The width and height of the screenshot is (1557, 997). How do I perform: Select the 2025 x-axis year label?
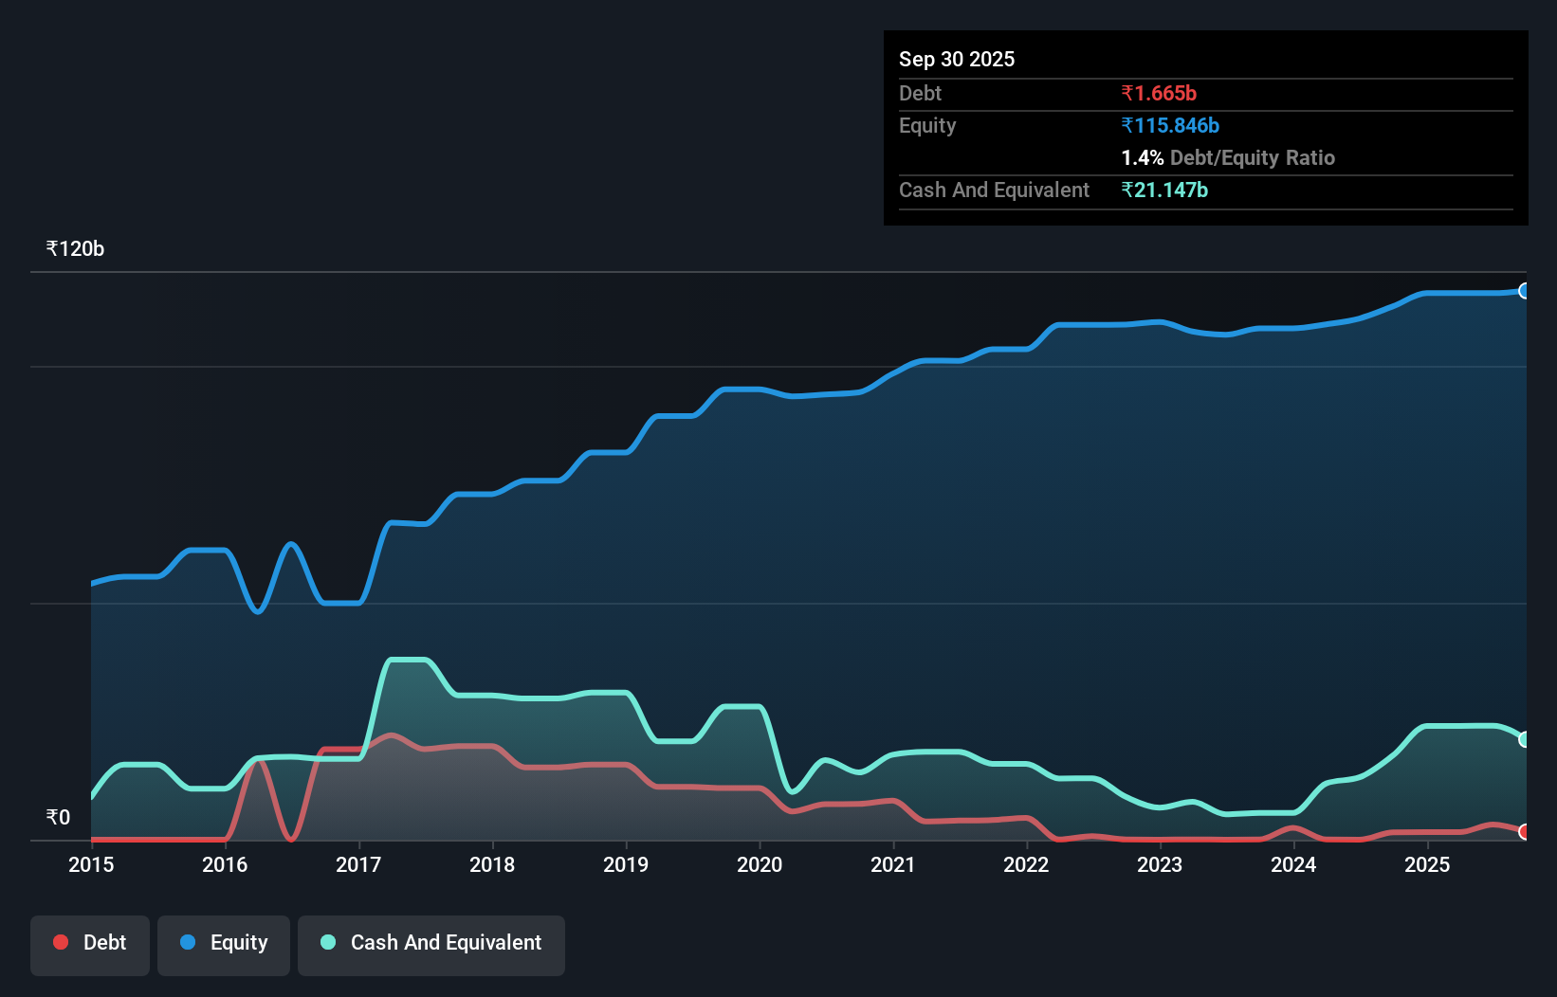tap(1427, 864)
